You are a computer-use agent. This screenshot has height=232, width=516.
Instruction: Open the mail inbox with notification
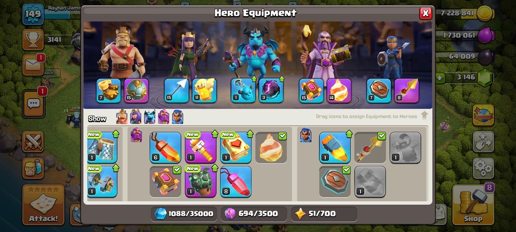(x=33, y=65)
